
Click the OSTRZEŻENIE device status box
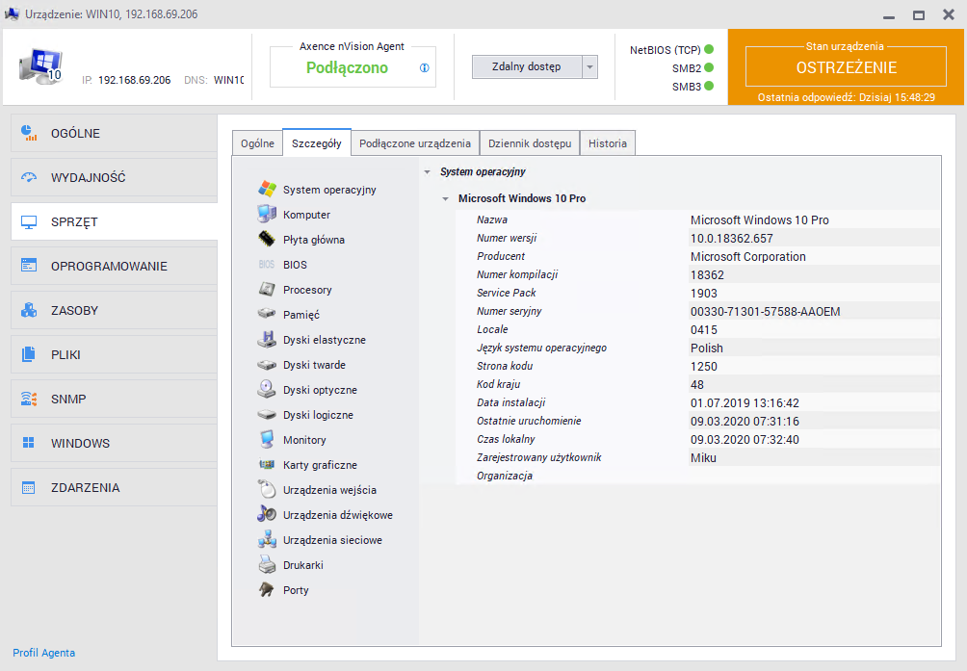[x=846, y=67]
